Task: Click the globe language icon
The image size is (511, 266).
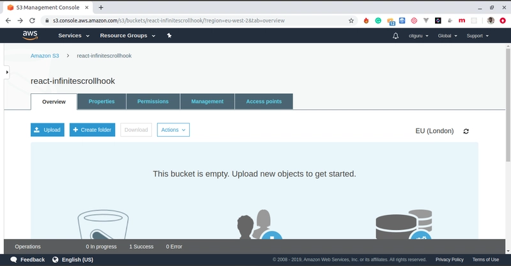Action: click(x=56, y=260)
